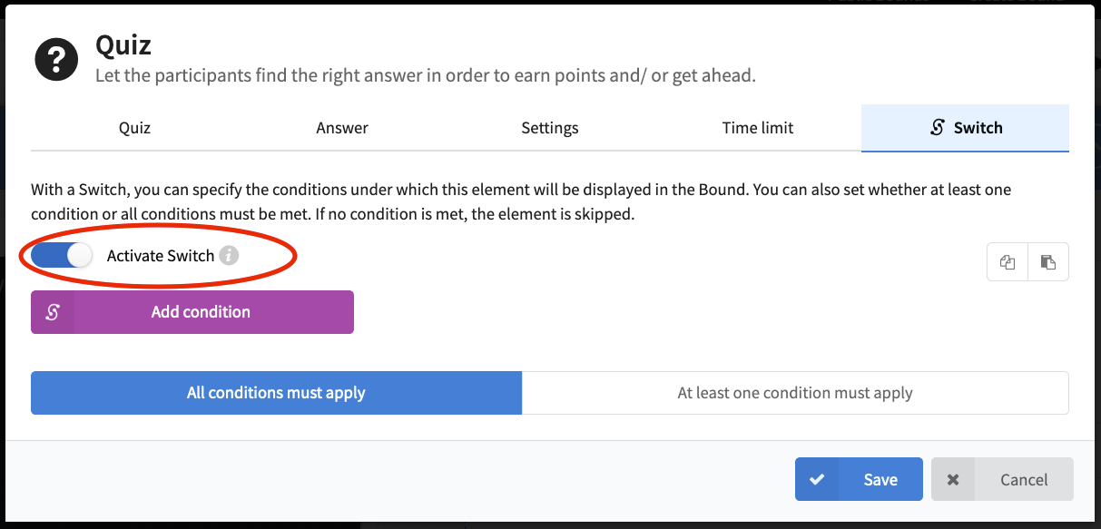The height and width of the screenshot is (529, 1101).
Task: Copy switch conditions with the copy icon
Action: click(1008, 262)
